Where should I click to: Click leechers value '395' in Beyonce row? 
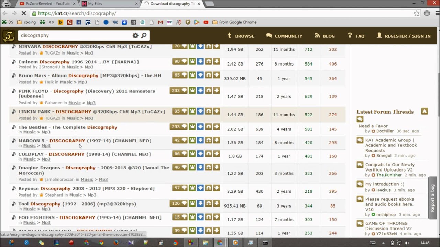[x=333, y=191]
